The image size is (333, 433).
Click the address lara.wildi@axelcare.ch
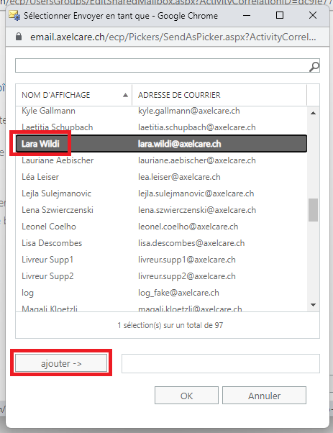pos(180,144)
